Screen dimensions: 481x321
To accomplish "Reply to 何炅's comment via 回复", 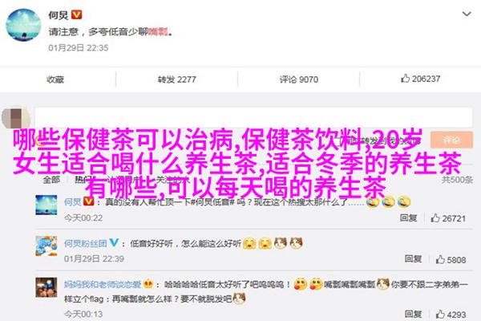I will coord(408,218).
